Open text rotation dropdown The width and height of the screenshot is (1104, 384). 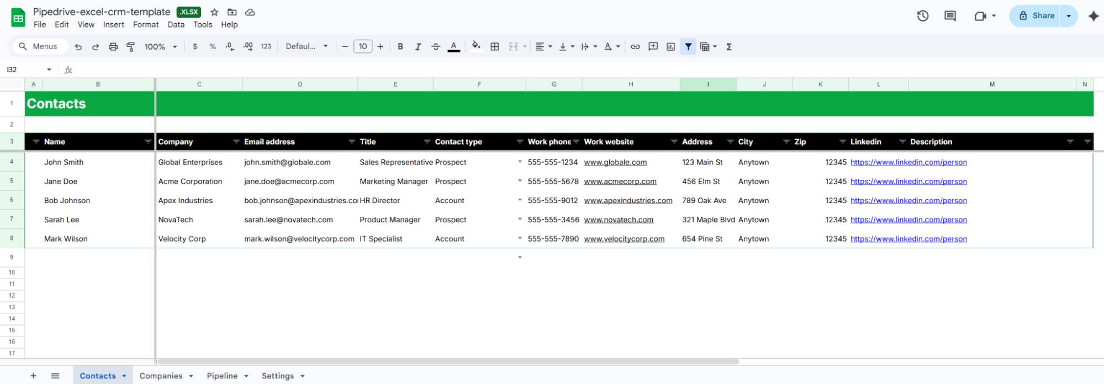(612, 47)
